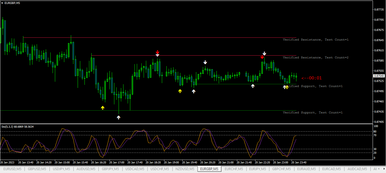The image size is (386, 173).
Task: Click the white down arrow above the 20:20 candles
Action: (205, 62)
